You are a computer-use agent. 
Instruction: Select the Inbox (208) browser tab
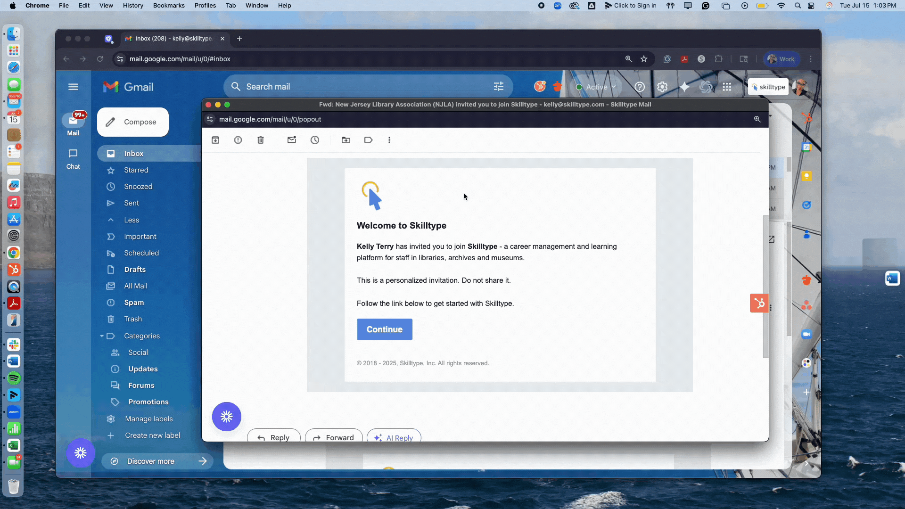point(175,39)
